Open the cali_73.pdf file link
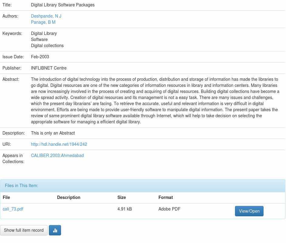This screenshot has width=286, height=243. click(x=13, y=209)
